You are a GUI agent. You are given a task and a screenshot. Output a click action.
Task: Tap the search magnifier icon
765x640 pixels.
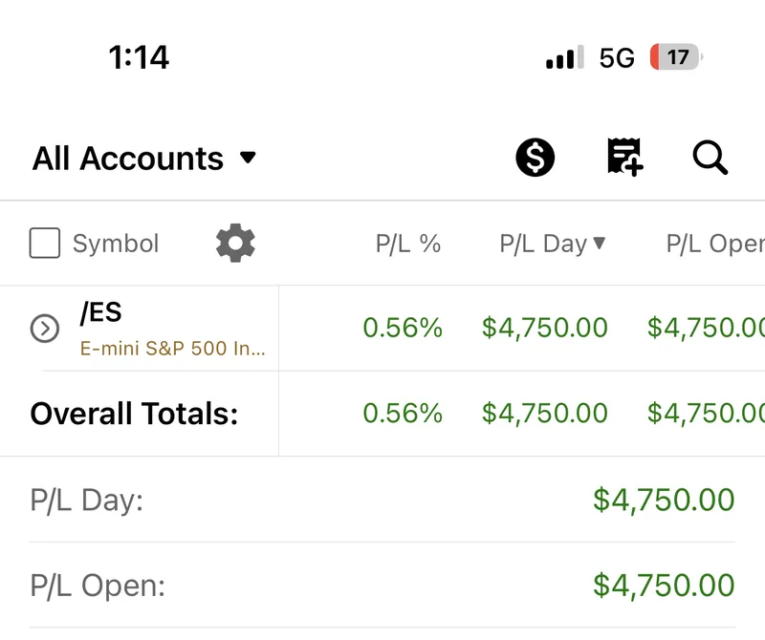click(710, 158)
